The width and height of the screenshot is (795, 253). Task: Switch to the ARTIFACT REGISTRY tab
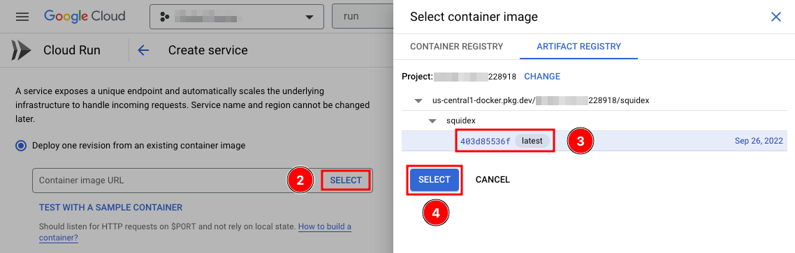(x=578, y=47)
